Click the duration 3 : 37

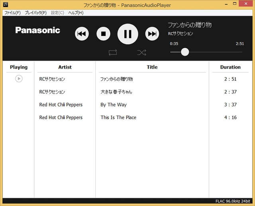click(x=230, y=105)
